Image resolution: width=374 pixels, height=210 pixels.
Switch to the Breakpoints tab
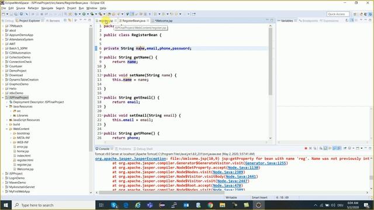[309, 21]
